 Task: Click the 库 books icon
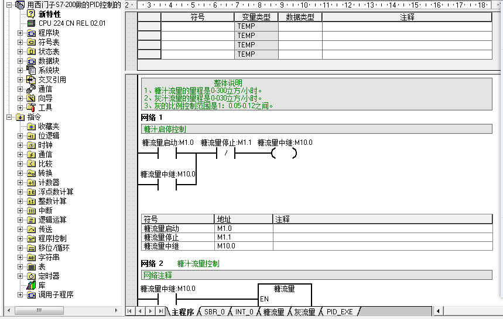pos(32,285)
